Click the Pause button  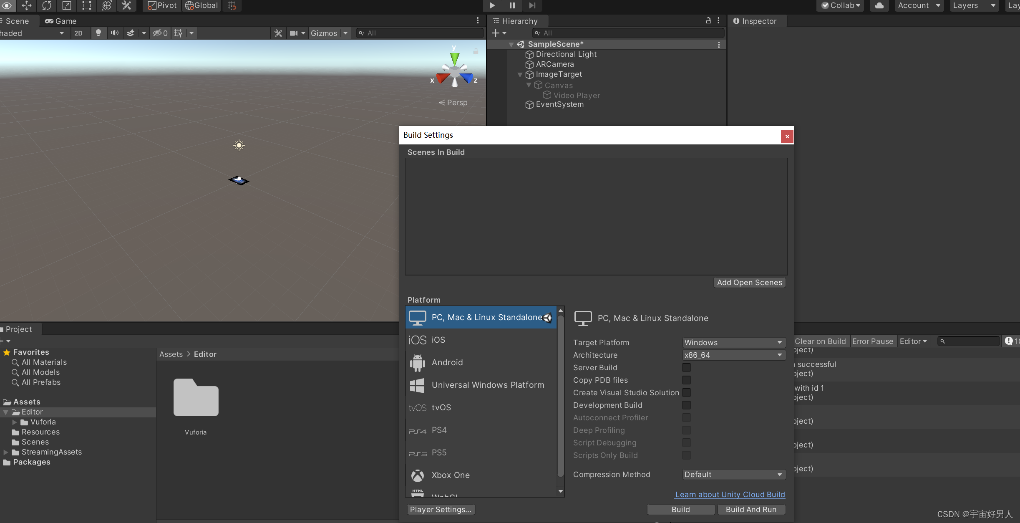[x=512, y=5]
